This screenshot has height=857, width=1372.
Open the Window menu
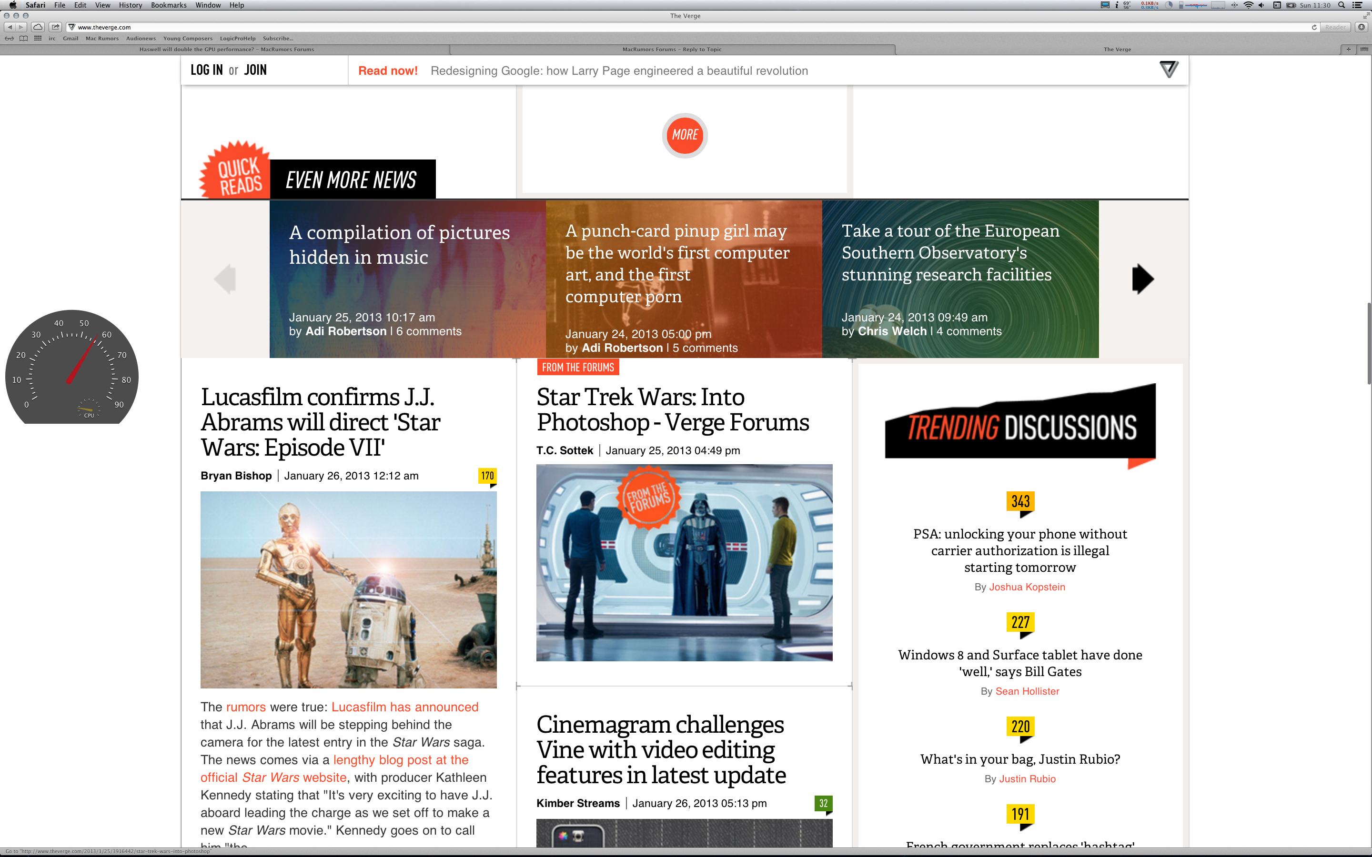click(208, 5)
